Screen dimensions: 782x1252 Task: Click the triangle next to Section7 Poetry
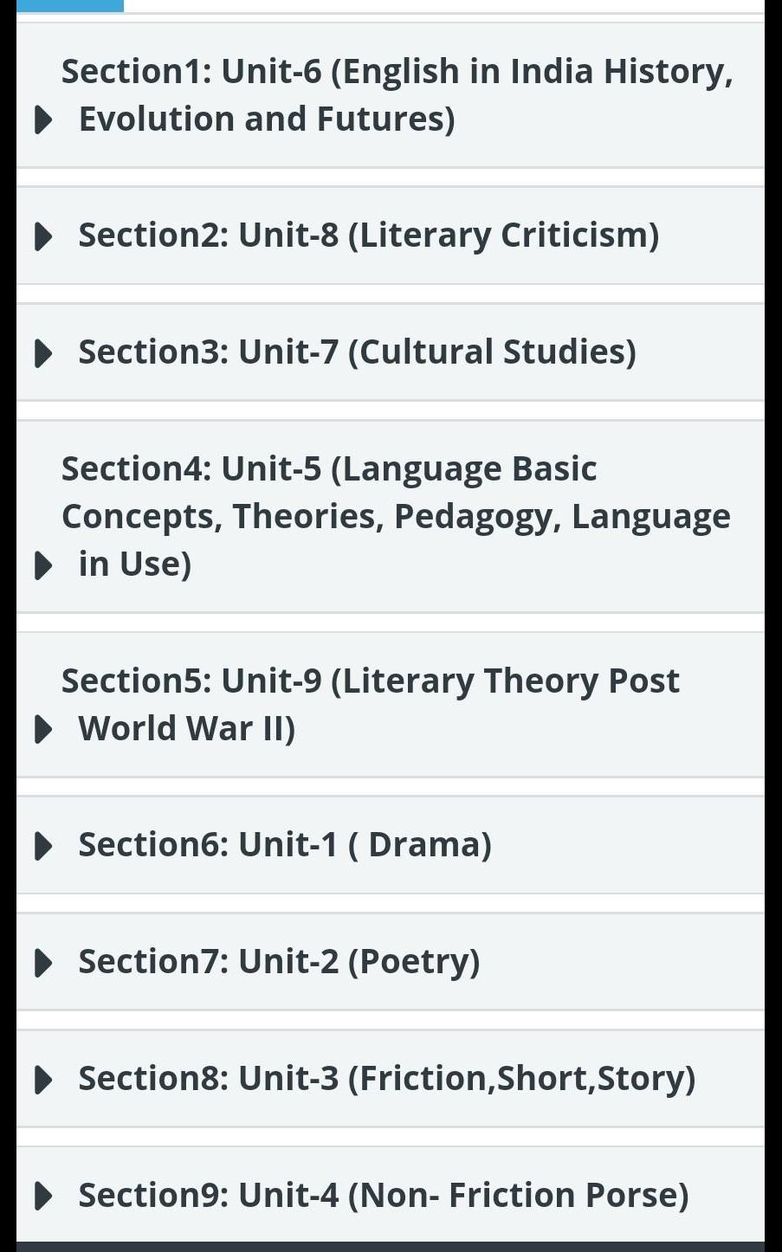click(x=42, y=963)
